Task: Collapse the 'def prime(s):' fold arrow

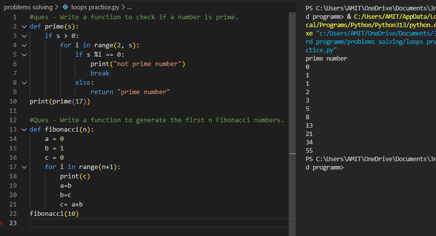Action: pos(24,27)
